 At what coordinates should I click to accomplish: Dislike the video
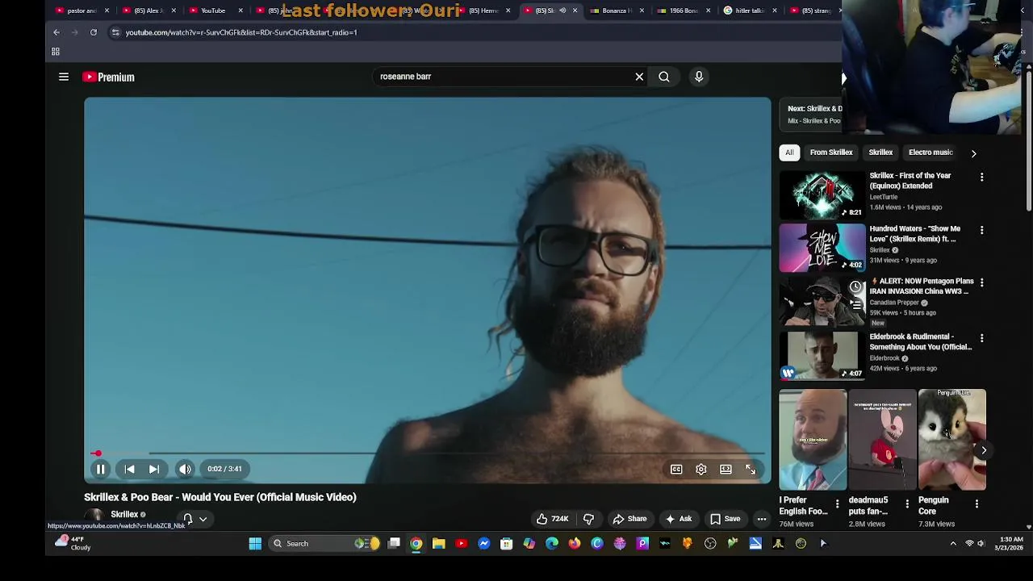pyautogui.click(x=589, y=519)
